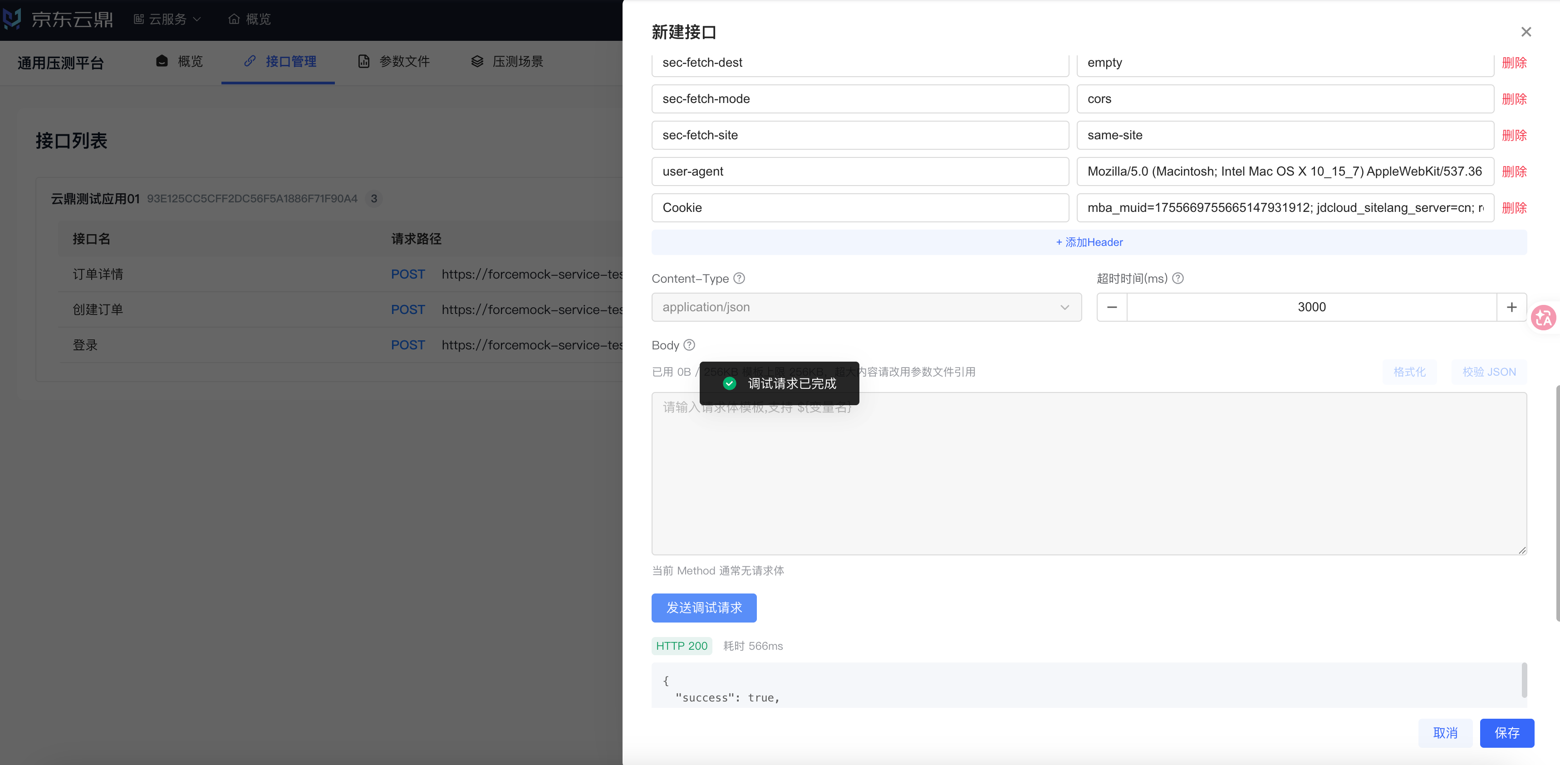Delete the sec-fetch-mode header row

[x=1514, y=99]
